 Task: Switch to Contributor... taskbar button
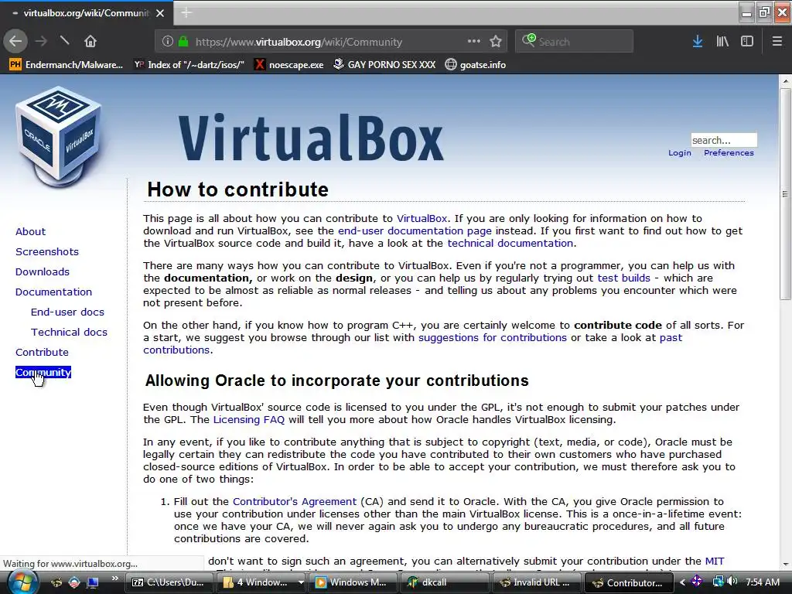pos(628,582)
